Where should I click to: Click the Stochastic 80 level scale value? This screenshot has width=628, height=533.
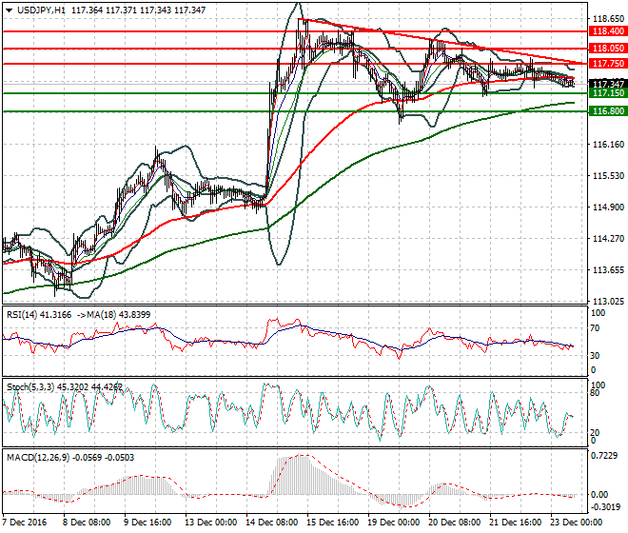point(595,393)
